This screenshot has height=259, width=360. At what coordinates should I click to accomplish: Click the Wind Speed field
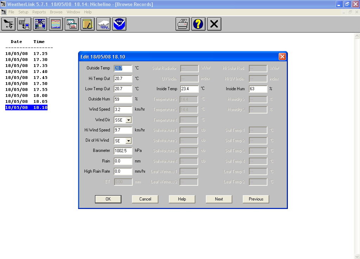(x=123, y=109)
